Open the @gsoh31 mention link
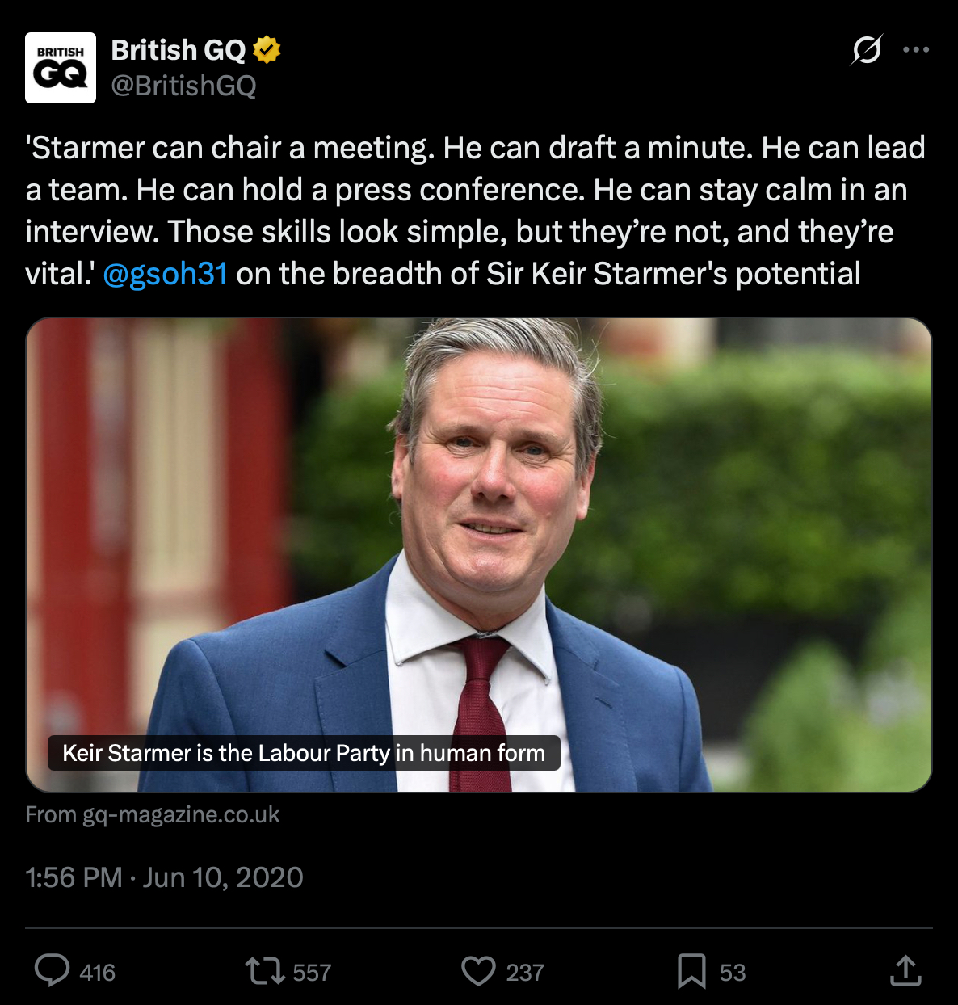This screenshot has width=958, height=1005. point(166,274)
